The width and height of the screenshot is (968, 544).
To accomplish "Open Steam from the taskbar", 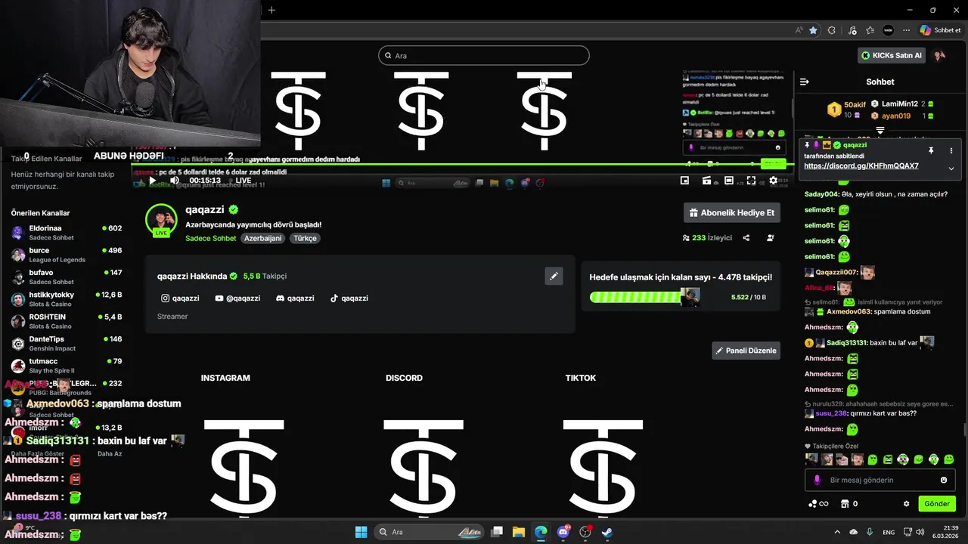I will [x=607, y=532].
